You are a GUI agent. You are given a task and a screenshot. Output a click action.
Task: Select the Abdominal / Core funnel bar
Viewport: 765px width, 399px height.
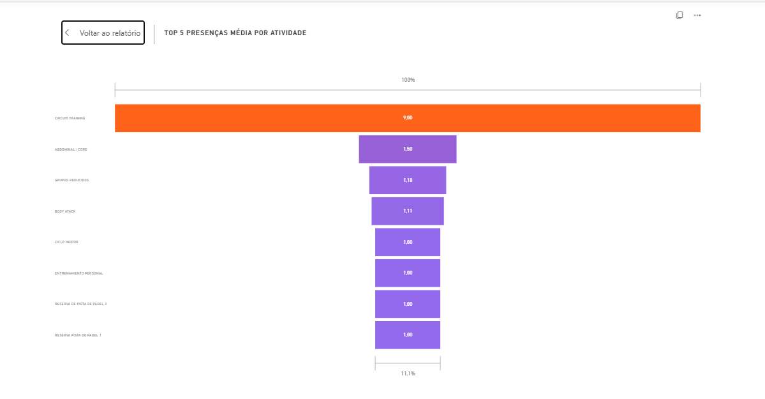point(407,149)
